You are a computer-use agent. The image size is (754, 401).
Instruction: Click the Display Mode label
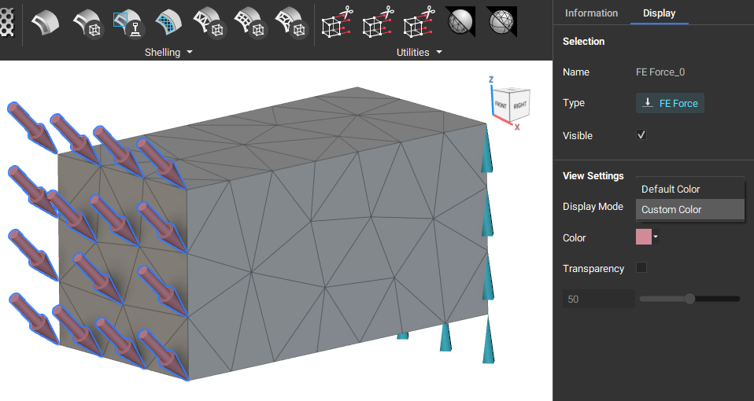point(593,207)
